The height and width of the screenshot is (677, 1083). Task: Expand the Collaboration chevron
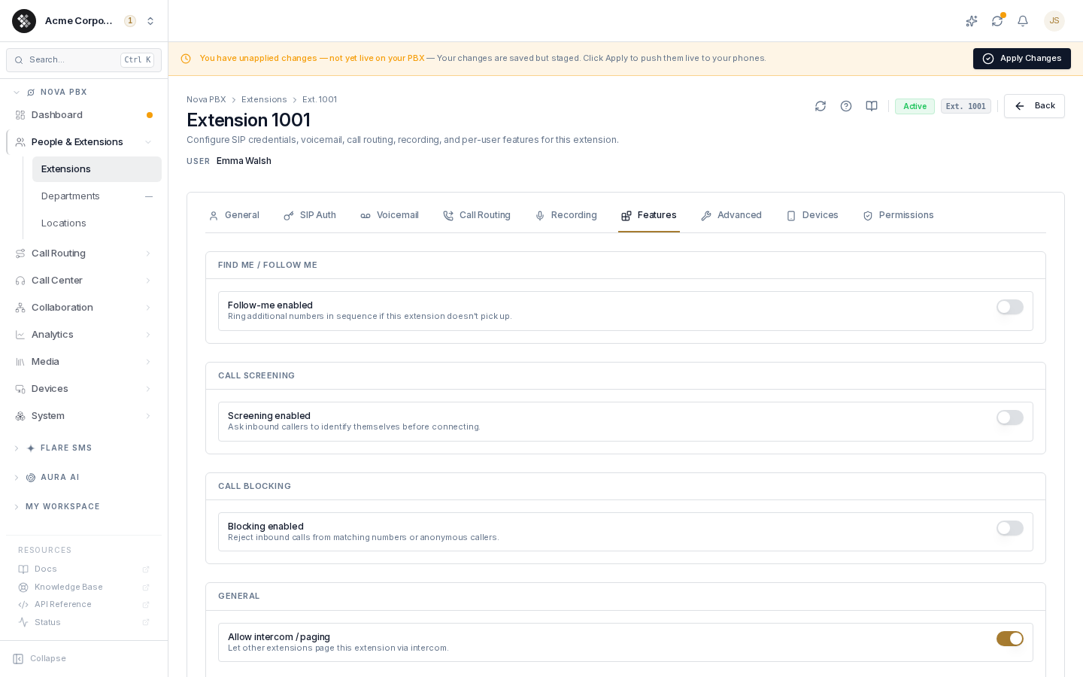point(148,308)
